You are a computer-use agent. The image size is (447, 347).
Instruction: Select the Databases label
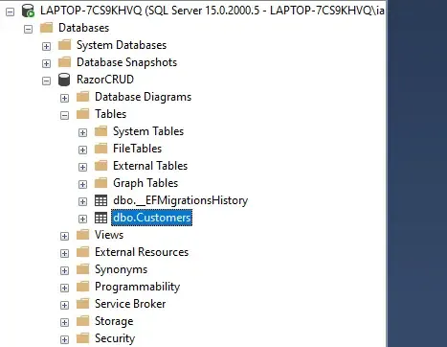84,28
